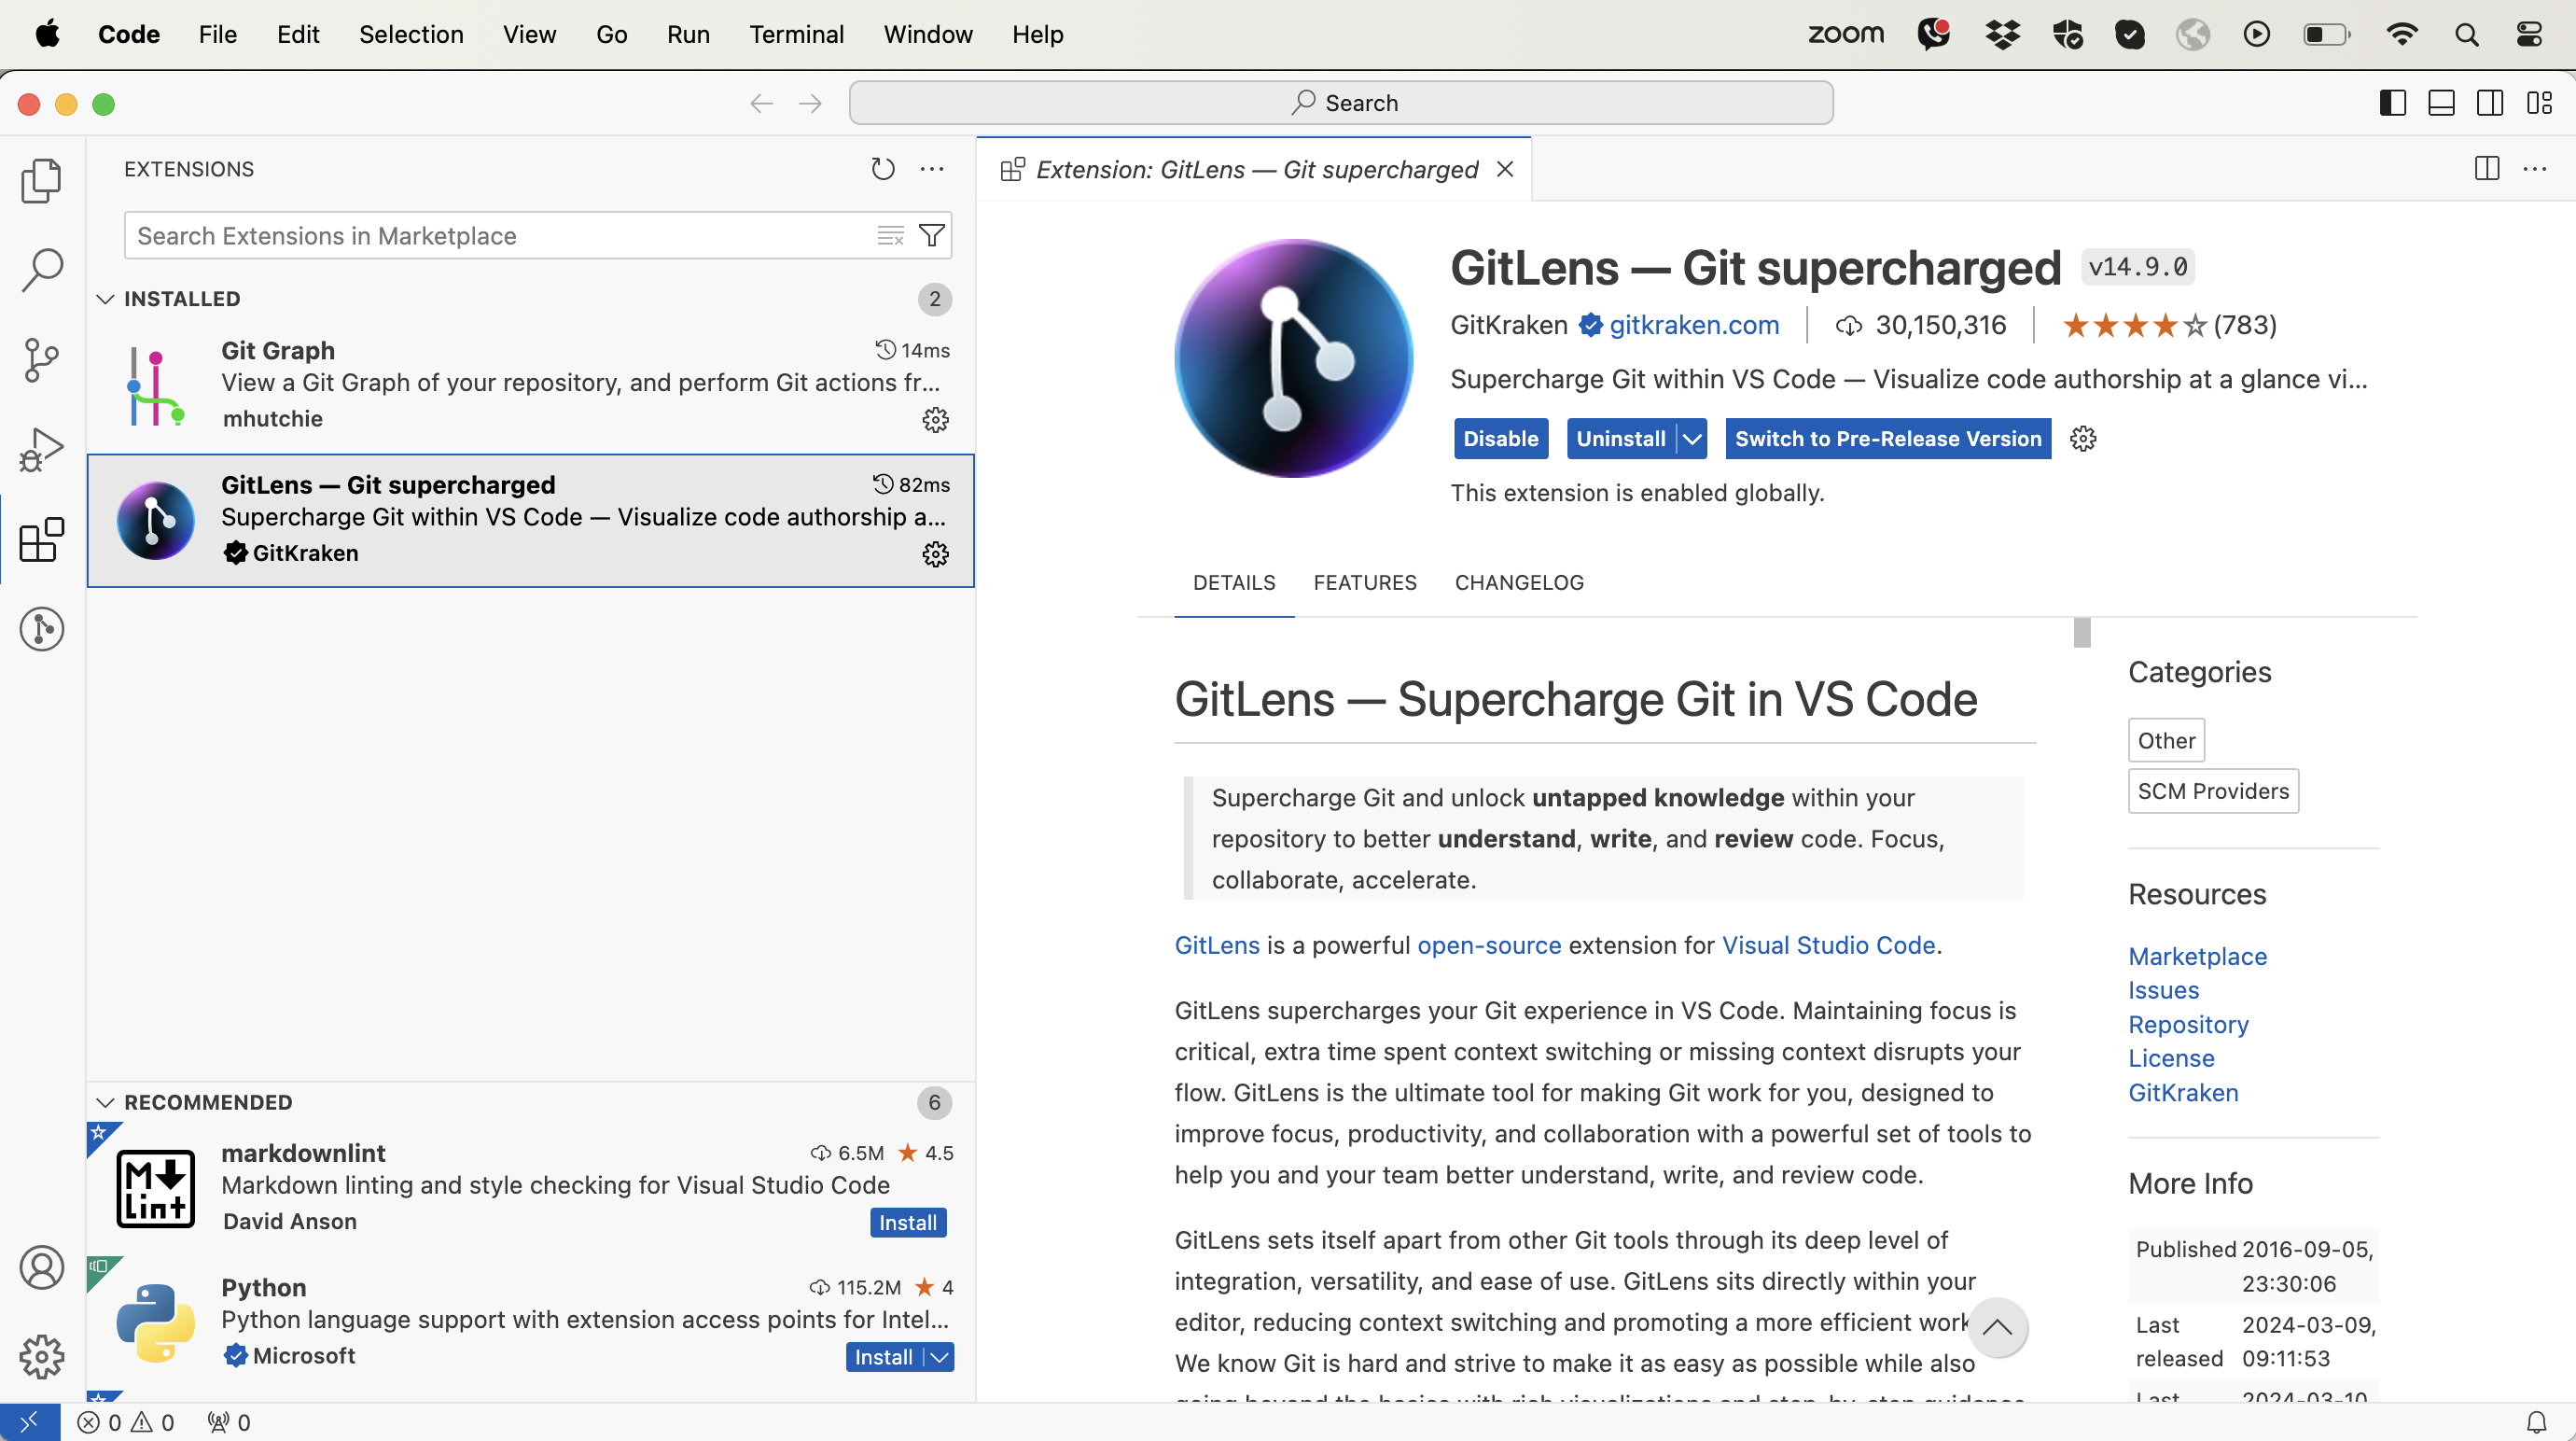Select Git Graph in installed list
This screenshot has width=2576, height=1441.
tap(531, 385)
